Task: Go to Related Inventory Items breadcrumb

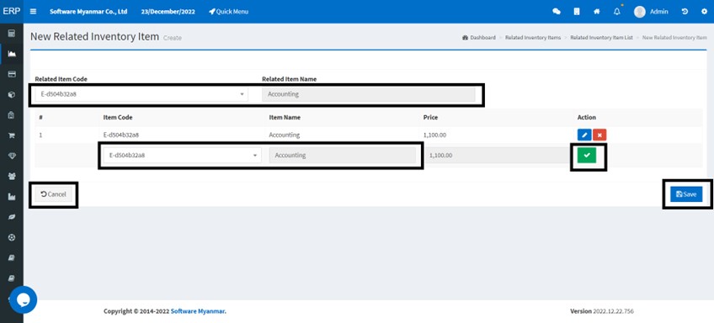Action: pyautogui.click(x=533, y=38)
